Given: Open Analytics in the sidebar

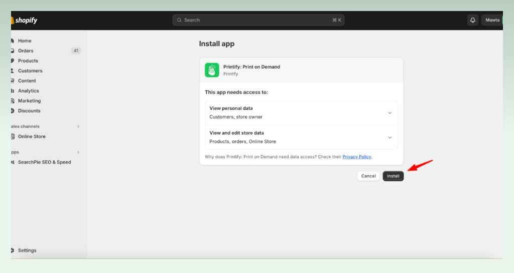Looking at the screenshot, I should point(29,91).
